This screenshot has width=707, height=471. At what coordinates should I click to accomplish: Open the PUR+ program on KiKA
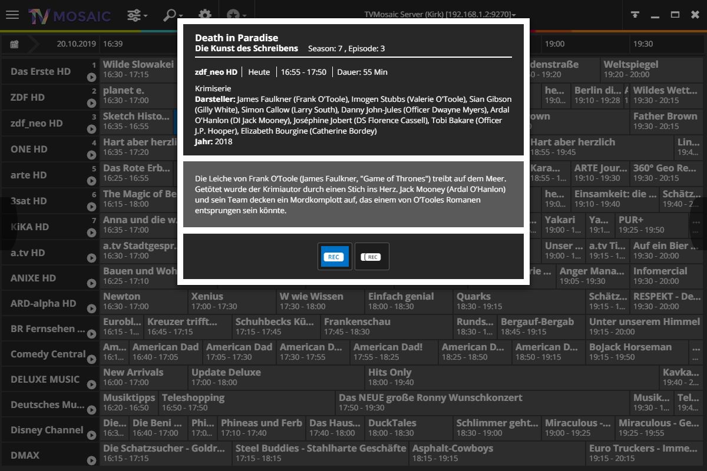point(652,224)
